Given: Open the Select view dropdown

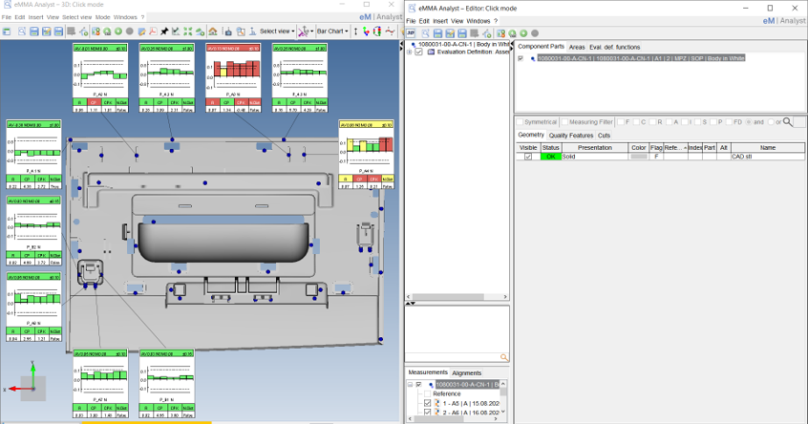Looking at the screenshot, I should 277,32.
